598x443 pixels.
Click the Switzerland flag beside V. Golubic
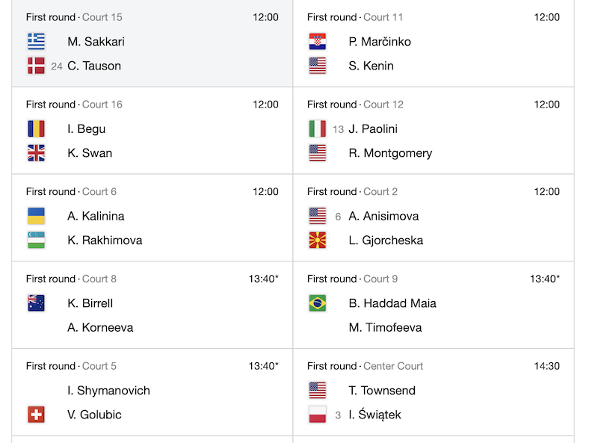coord(36,415)
